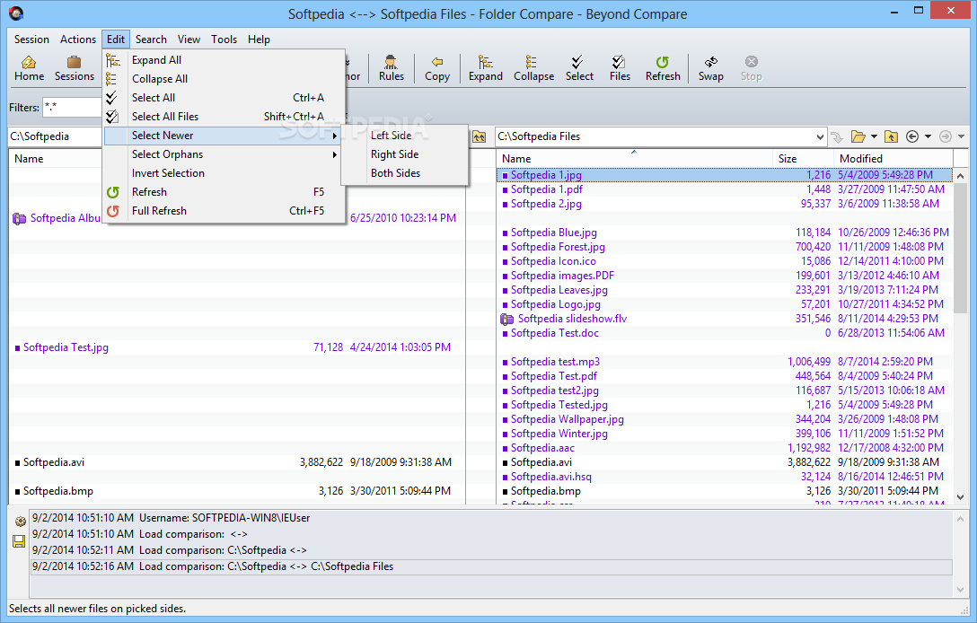Open the Tools menu
Image resolution: width=977 pixels, height=623 pixels.
[224, 39]
